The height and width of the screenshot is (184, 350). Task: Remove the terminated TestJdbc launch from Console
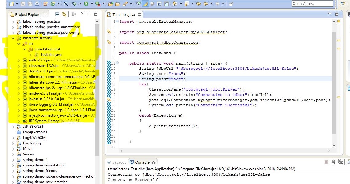pyautogui.click(x=333, y=162)
